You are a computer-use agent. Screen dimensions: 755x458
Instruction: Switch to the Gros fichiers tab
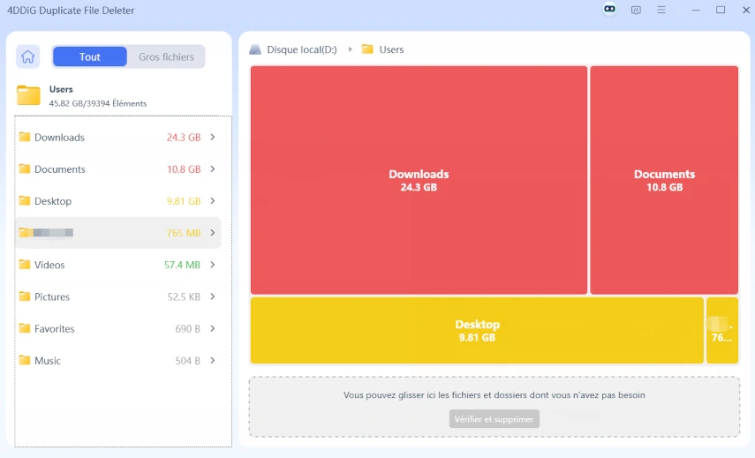tap(166, 56)
